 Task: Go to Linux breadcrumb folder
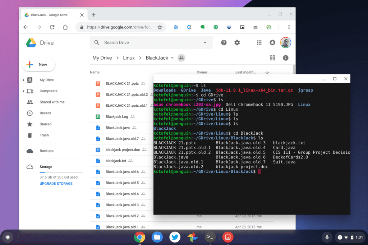click(129, 58)
